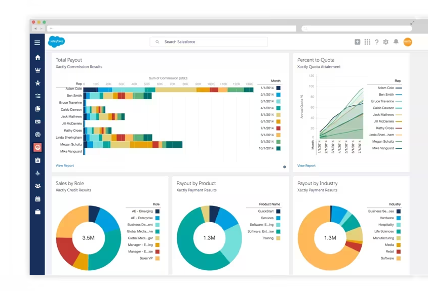Open the app launcher grid icon
This screenshot has width=428, height=294.
tap(367, 41)
